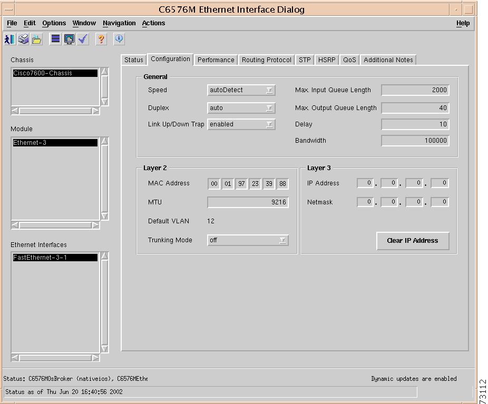Click the 'Dynamic updates are enabled' status text

(414, 379)
